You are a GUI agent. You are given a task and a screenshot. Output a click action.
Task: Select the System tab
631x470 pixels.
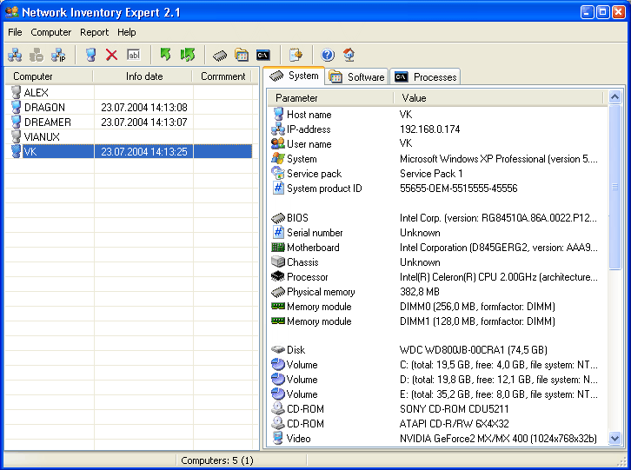coord(294,76)
